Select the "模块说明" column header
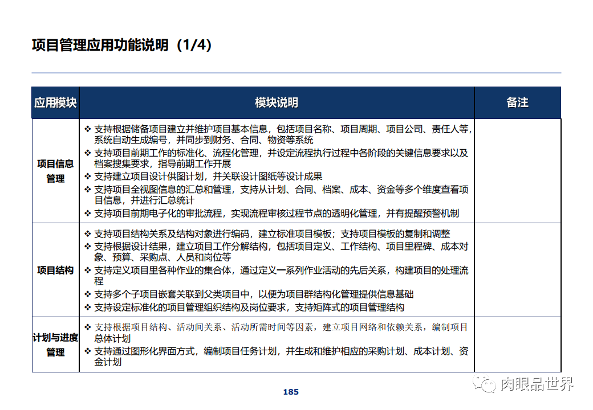 (276, 102)
